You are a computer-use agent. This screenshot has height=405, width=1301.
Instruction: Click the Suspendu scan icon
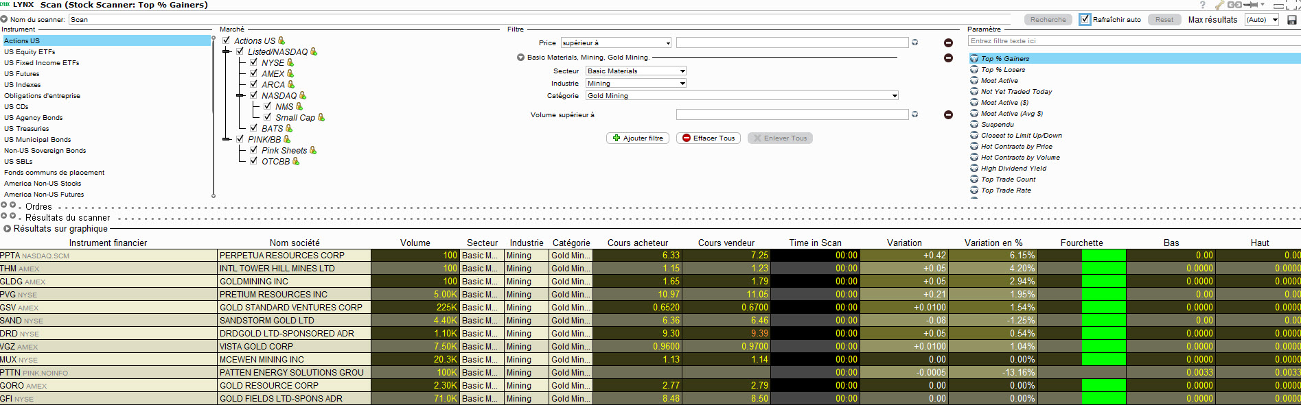(x=974, y=125)
